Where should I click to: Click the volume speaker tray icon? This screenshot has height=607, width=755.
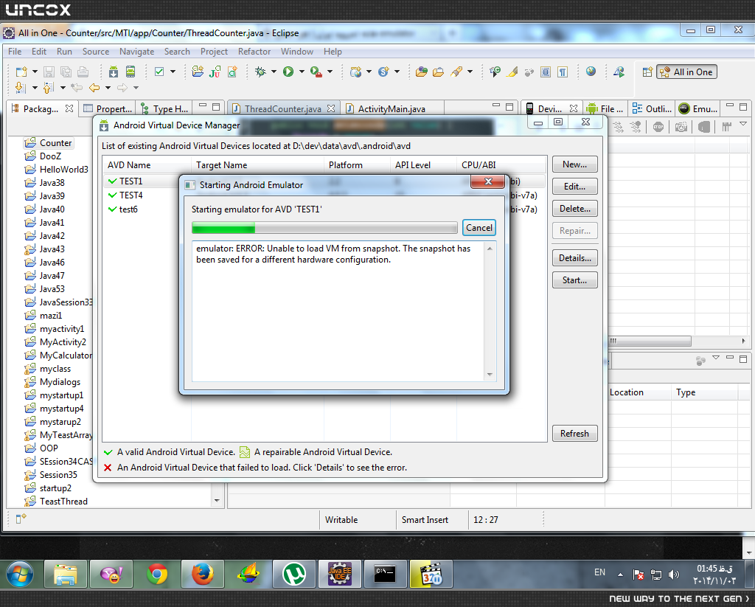click(674, 575)
